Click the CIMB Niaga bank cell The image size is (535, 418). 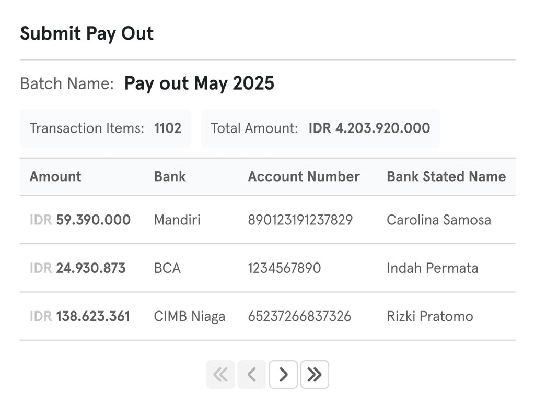point(189,316)
